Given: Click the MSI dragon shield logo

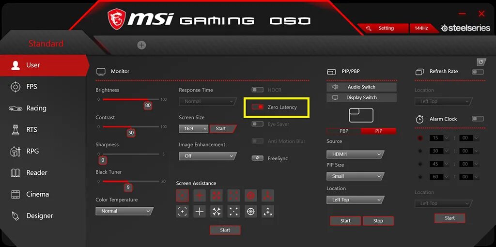Looking at the screenshot, I should [x=117, y=19].
